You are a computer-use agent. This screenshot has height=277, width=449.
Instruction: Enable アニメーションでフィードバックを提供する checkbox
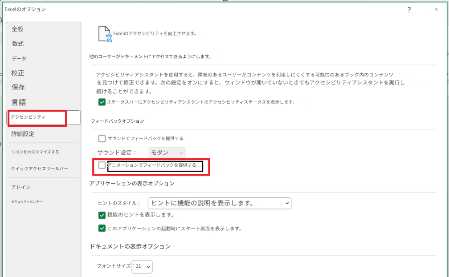click(102, 165)
